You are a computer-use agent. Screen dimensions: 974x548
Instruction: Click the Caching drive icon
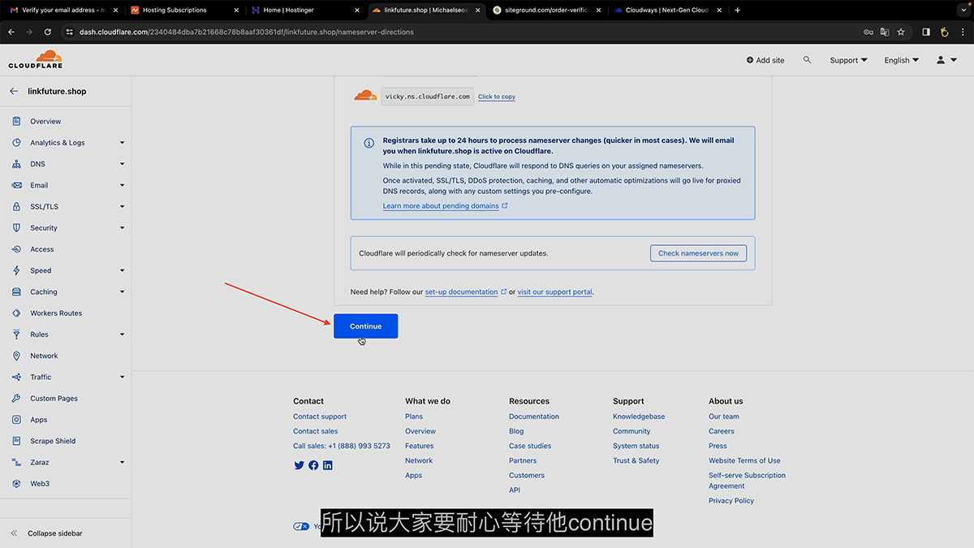coord(16,292)
